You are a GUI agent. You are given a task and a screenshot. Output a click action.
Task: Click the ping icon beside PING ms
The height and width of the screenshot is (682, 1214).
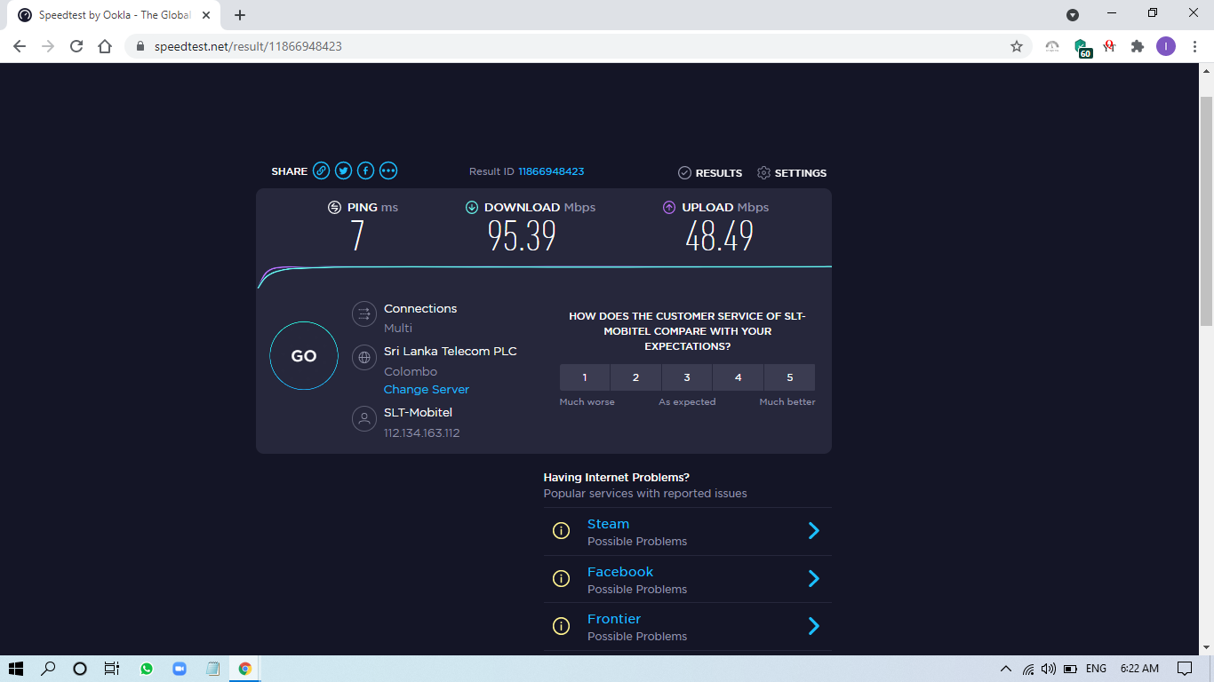[334, 208]
